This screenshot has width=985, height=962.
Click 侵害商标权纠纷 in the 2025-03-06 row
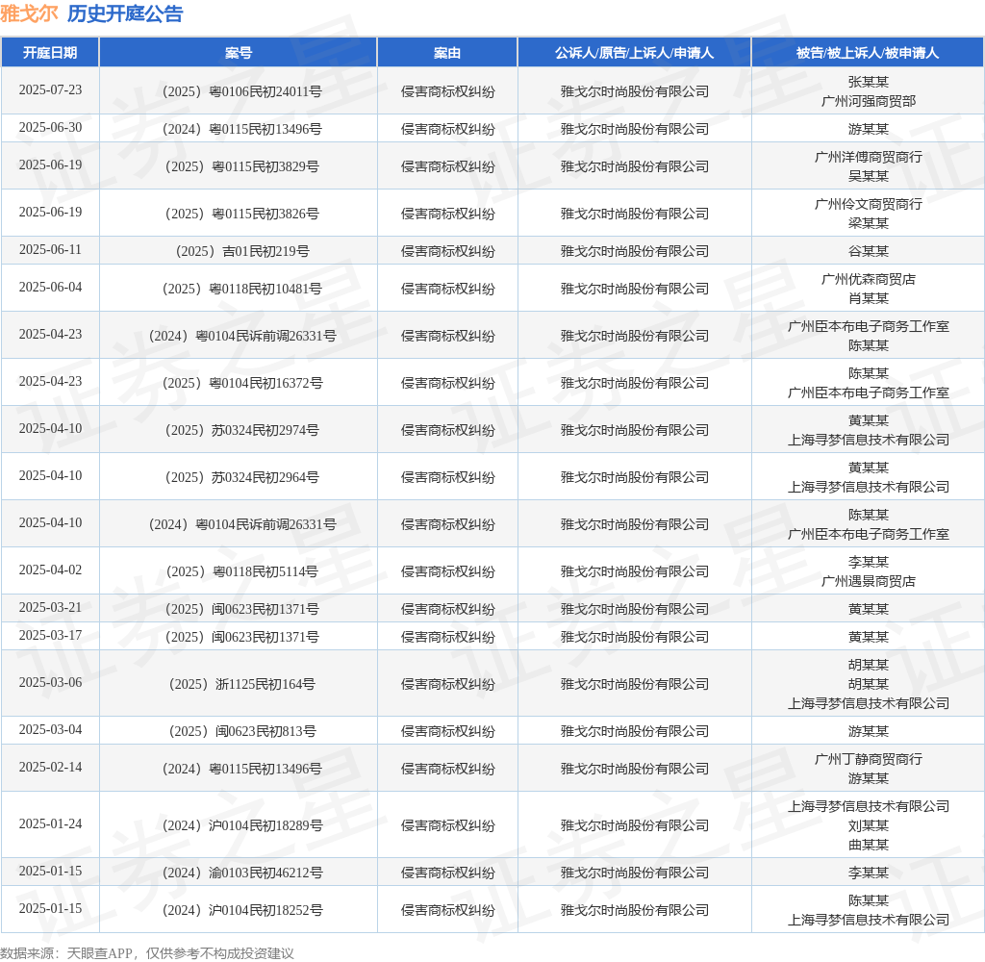tap(448, 684)
